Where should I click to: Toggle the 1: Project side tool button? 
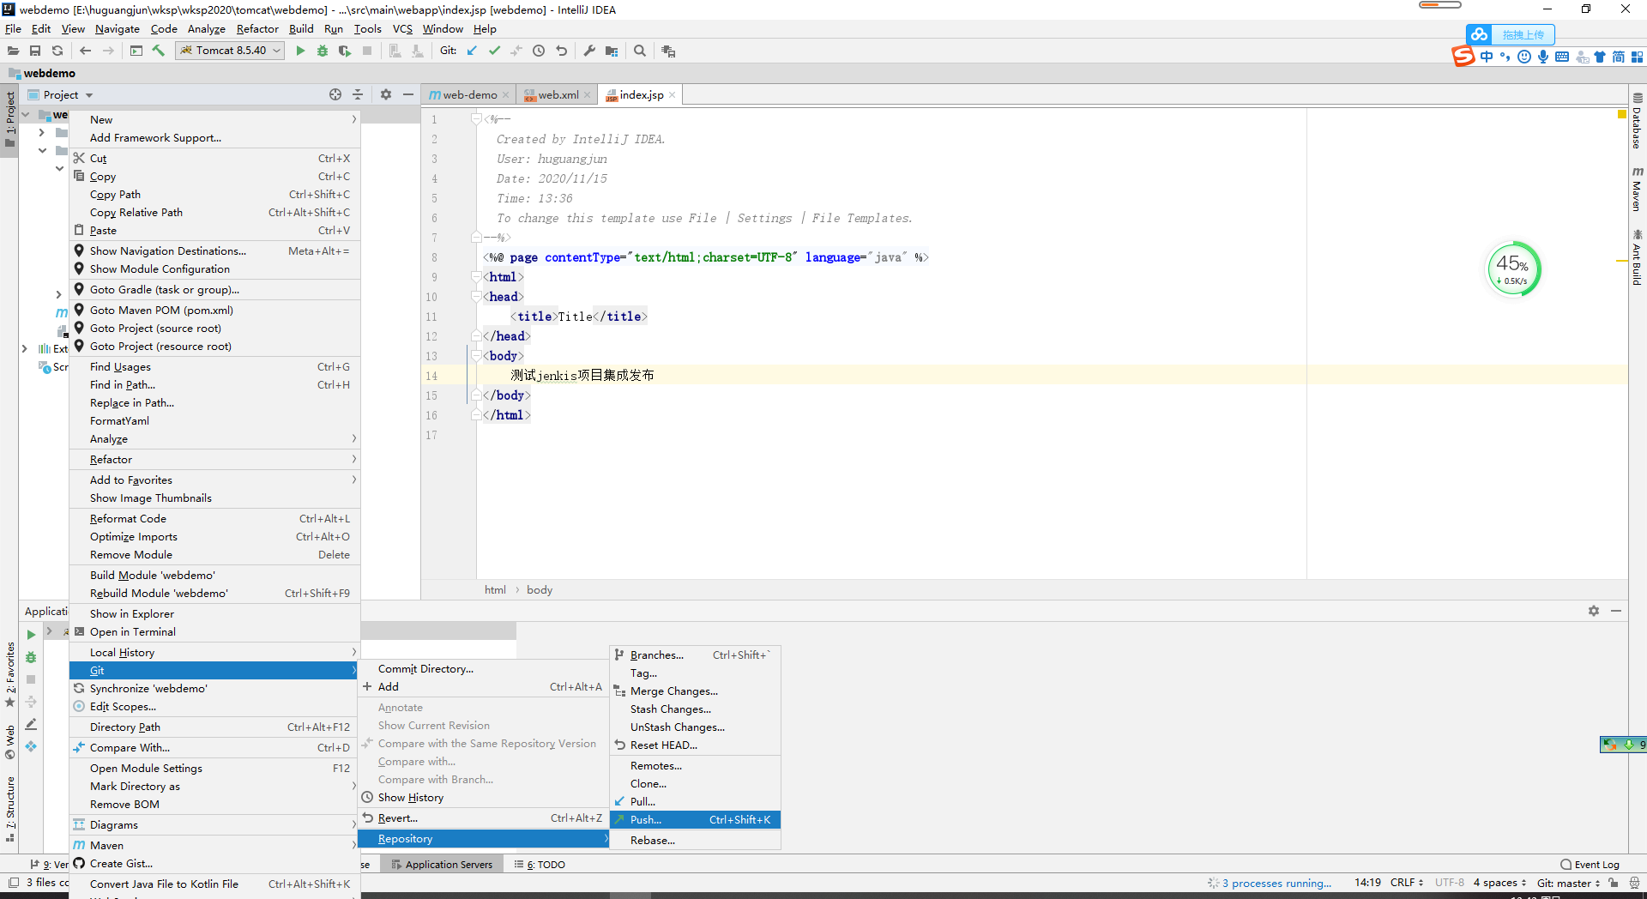9,118
